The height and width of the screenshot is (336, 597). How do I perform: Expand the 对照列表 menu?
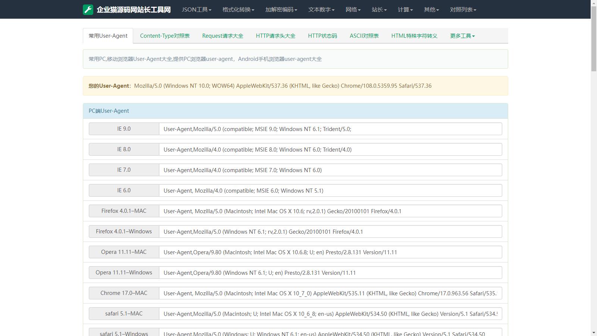click(463, 10)
